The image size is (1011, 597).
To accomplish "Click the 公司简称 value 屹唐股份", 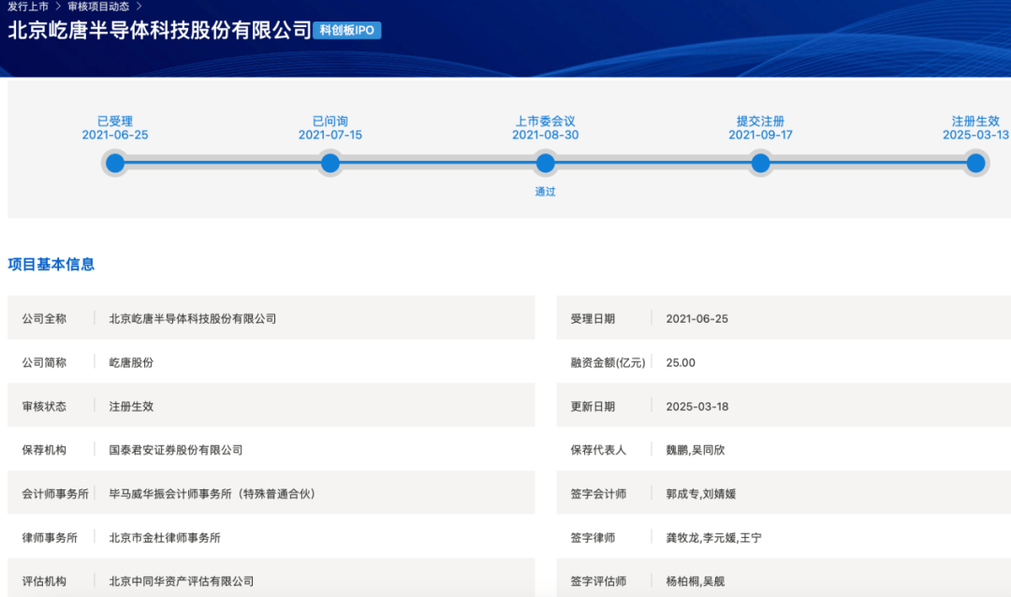I will click(x=132, y=362).
